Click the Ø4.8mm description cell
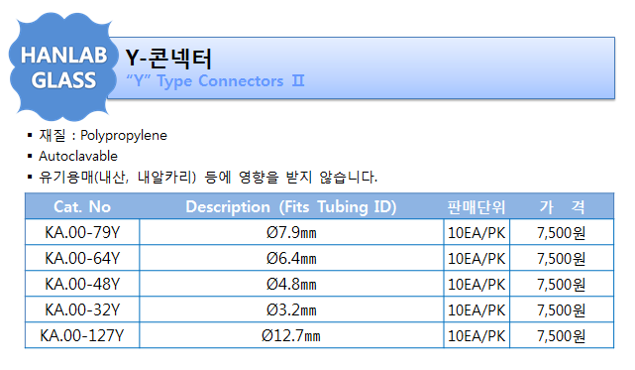This screenshot has width=635, height=370. tap(291, 284)
